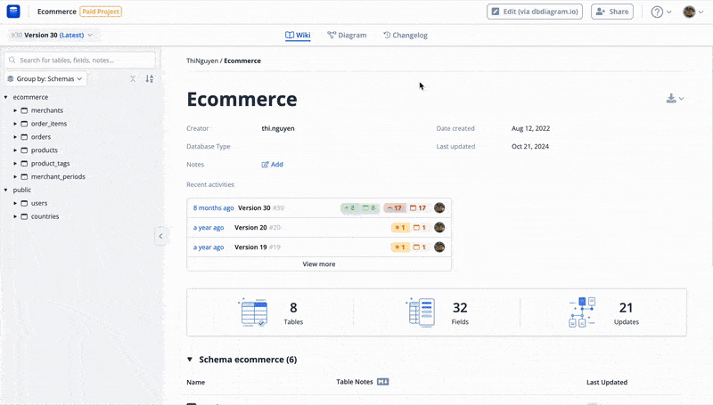The width and height of the screenshot is (713, 405).
Task: Select product_tags in the sidebar tree
Action: point(50,164)
